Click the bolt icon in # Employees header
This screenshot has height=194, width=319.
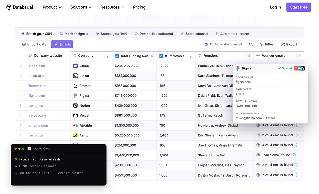pos(191,56)
